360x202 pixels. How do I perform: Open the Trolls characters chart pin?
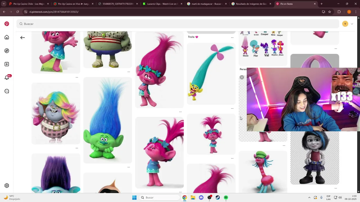[263, 49]
